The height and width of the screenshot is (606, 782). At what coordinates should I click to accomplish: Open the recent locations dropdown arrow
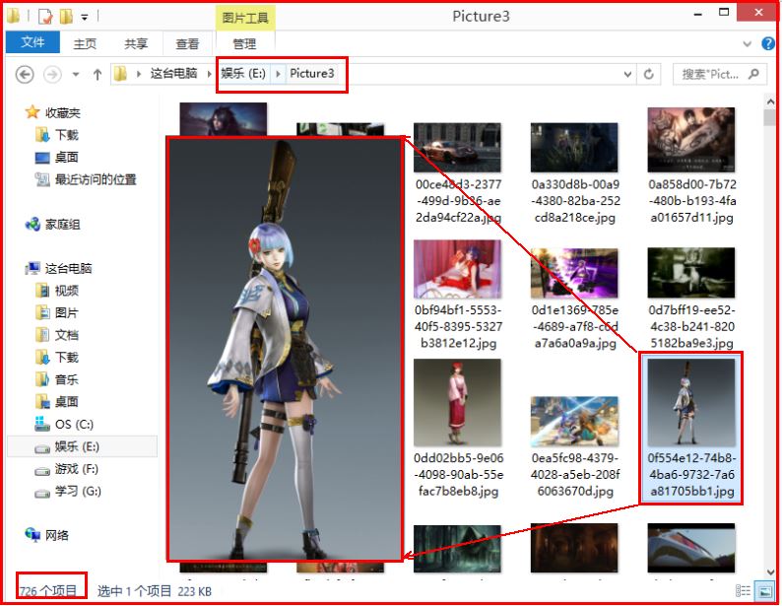point(76,75)
